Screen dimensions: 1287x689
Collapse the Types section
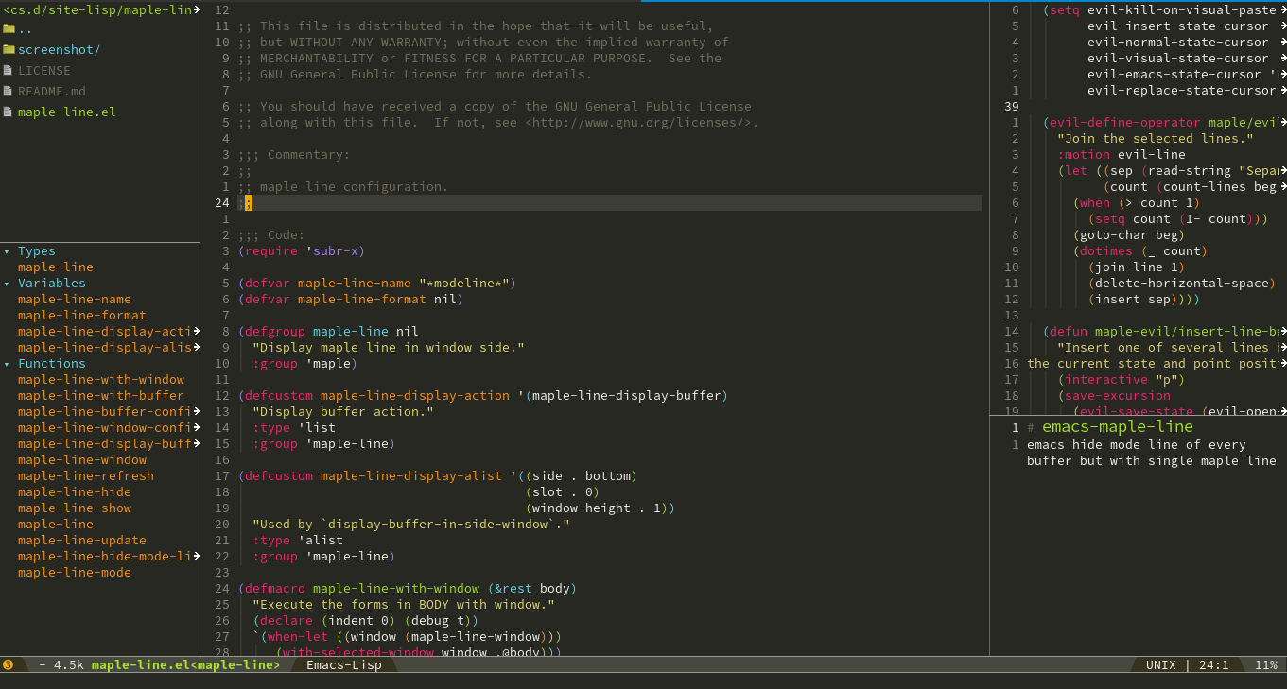7,251
